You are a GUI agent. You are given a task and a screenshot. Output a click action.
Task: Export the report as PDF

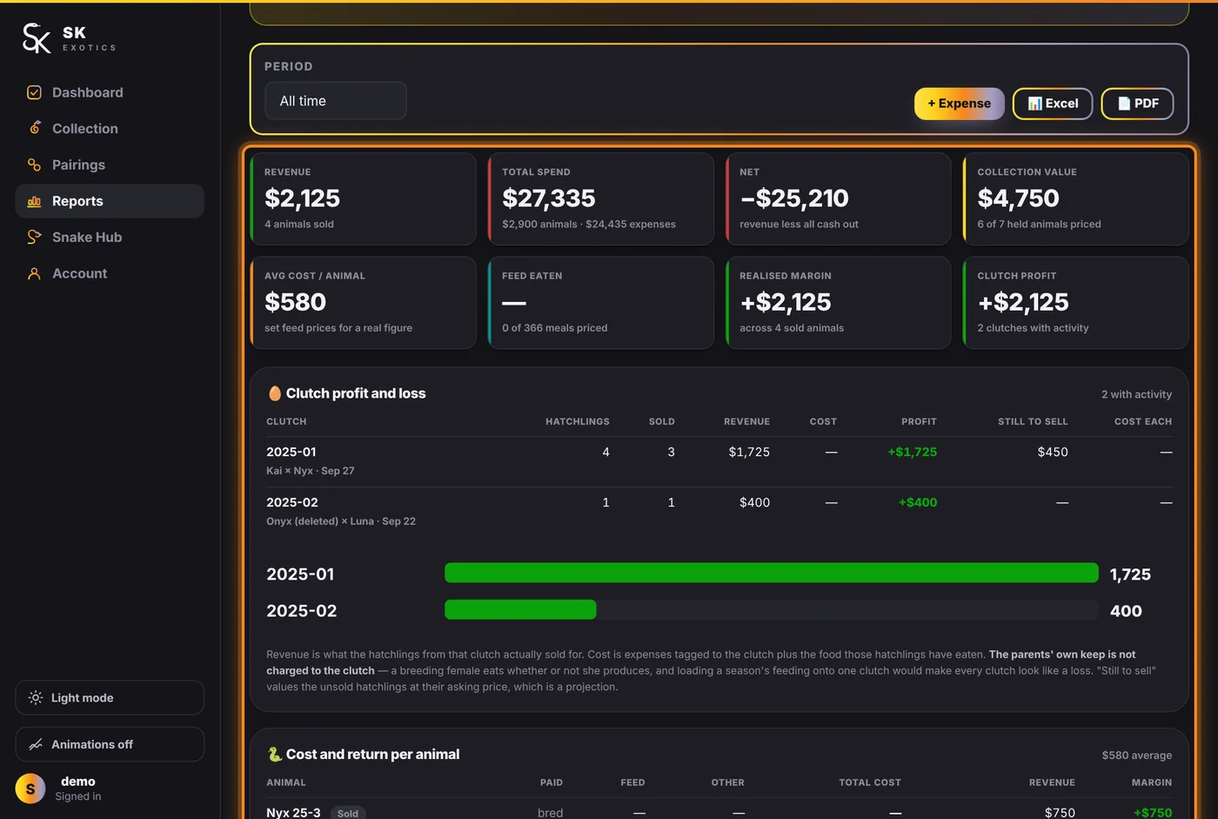1137,104
